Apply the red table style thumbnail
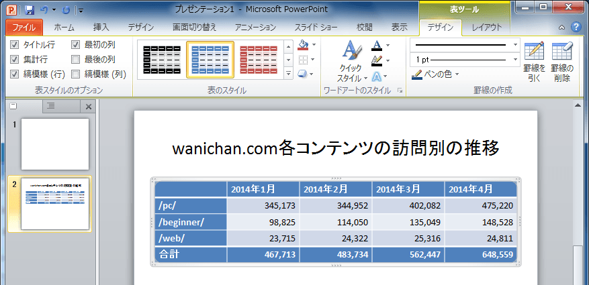 tap(259, 60)
